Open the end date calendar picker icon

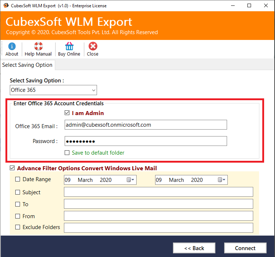point(222,180)
